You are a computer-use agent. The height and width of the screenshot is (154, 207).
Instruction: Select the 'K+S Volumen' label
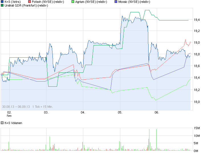[x=13, y=123]
